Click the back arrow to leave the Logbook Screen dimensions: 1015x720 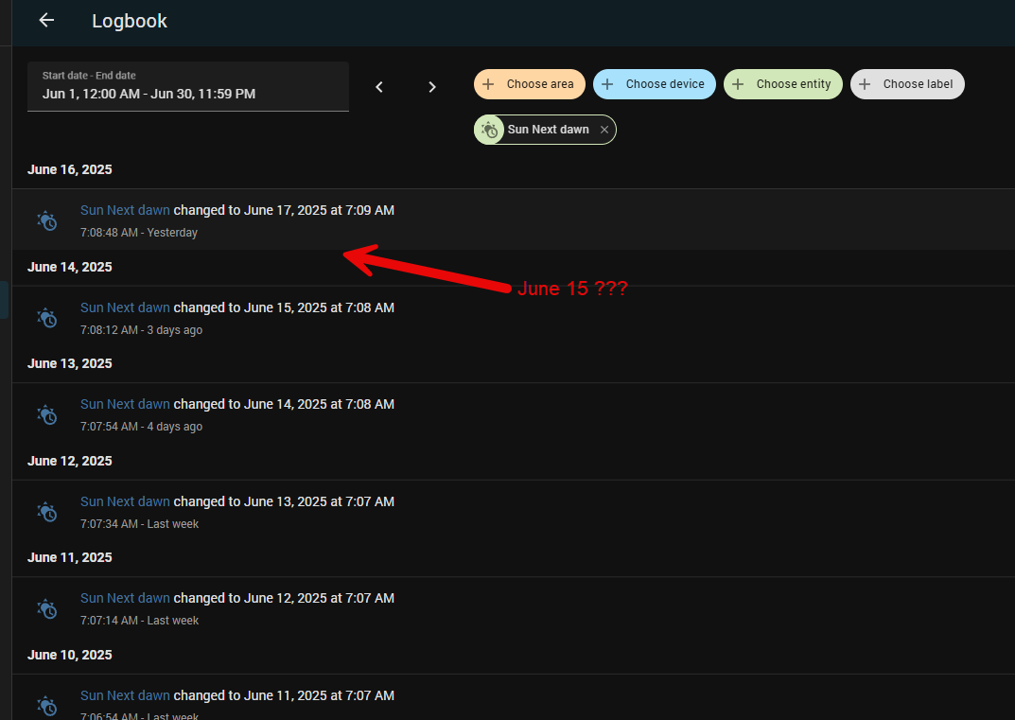pyautogui.click(x=45, y=20)
